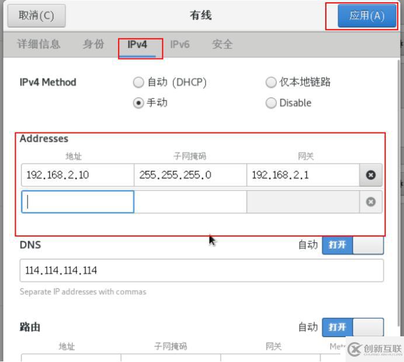The width and height of the screenshot is (404, 362).
Task: Switch to the IPv6 tab
Action: pyautogui.click(x=180, y=44)
